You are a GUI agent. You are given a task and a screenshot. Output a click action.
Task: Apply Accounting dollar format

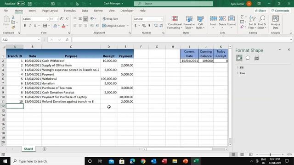pyautogui.click(x=136, y=26)
